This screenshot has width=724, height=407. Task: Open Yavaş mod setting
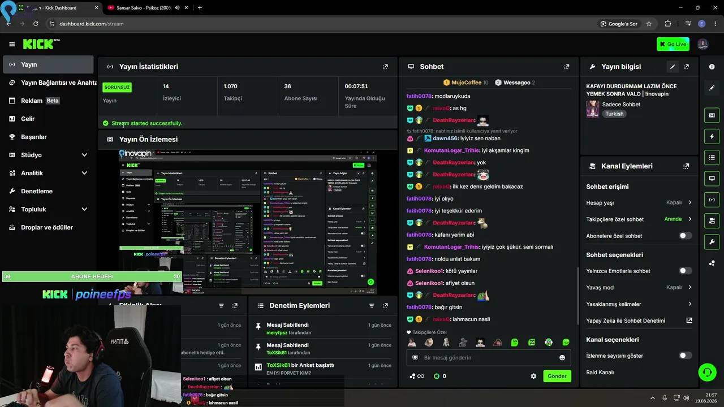[x=639, y=287]
